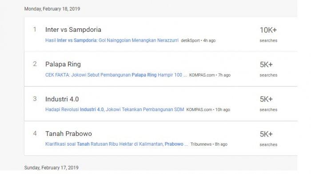Click the detikSport source label
Image resolution: width=311 pixels, height=174 pixels.
pyautogui.click(x=190, y=41)
